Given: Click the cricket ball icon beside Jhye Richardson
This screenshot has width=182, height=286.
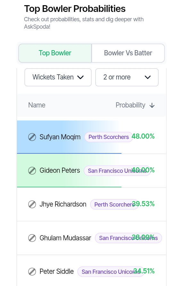Looking at the screenshot, I should [x=32, y=204].
